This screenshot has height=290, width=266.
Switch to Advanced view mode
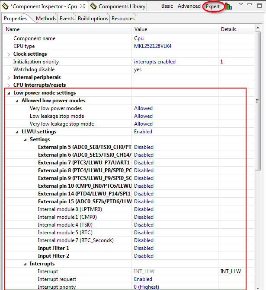coord(189,6)
